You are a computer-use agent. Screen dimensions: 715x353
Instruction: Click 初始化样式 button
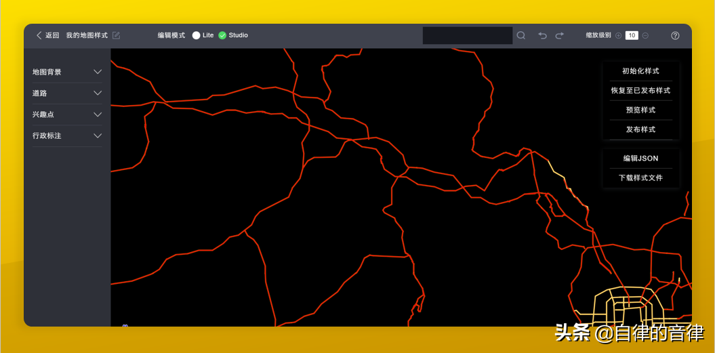coord(640,71)
